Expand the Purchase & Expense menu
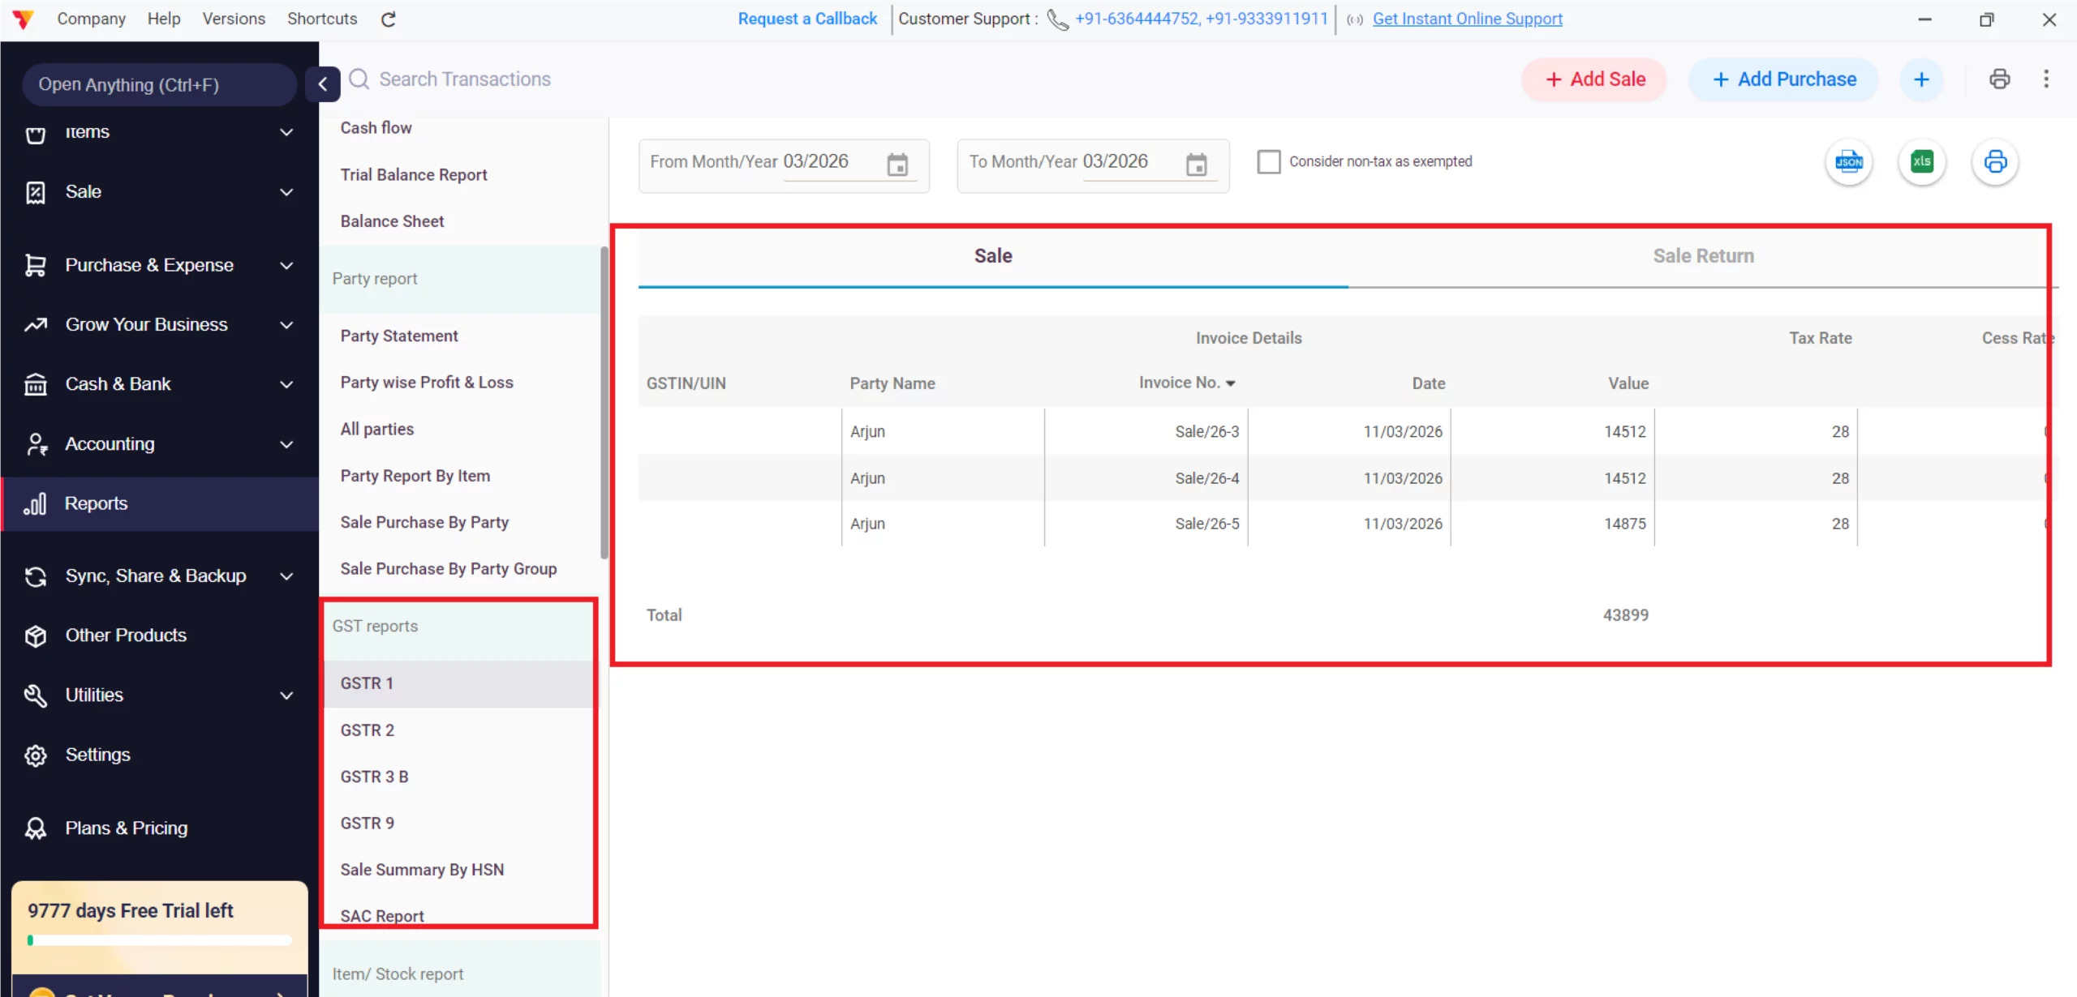Image resolution: width=2077 pixels, height=997 pixels. (x=286, y=265)
